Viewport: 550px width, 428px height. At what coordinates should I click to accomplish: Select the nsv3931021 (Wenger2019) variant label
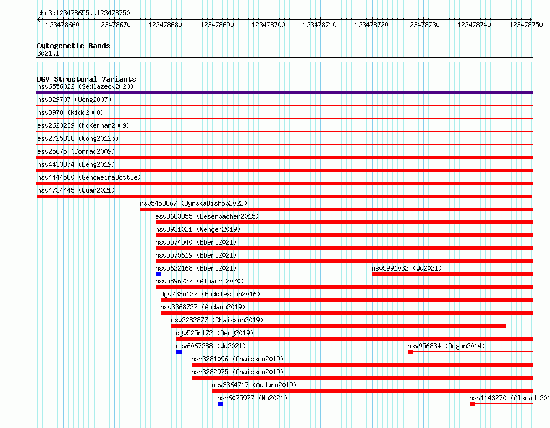coord(198,229)
